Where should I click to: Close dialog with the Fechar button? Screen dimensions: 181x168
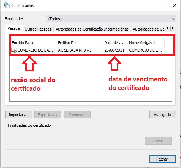tap(163, 159)
